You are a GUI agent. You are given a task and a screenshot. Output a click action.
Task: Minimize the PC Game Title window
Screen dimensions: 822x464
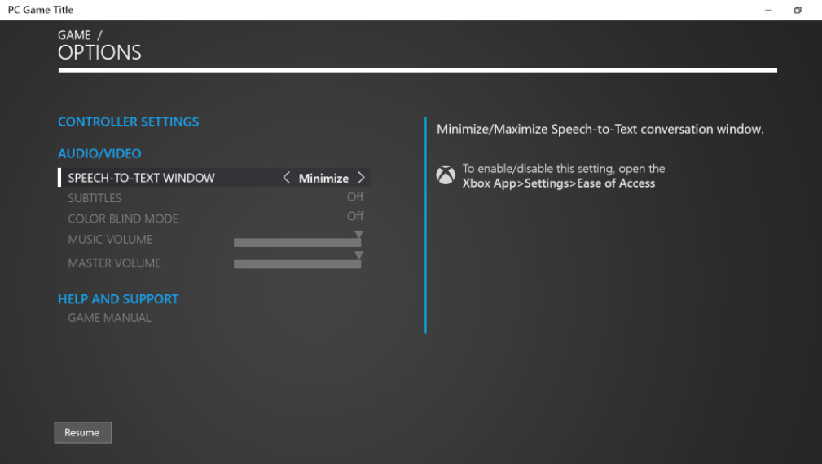[x=768, y=10]
